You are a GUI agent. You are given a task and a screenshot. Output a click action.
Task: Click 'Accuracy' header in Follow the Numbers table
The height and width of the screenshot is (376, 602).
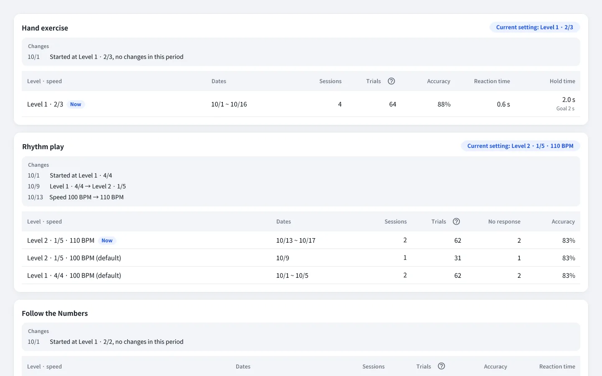point(495,366)
